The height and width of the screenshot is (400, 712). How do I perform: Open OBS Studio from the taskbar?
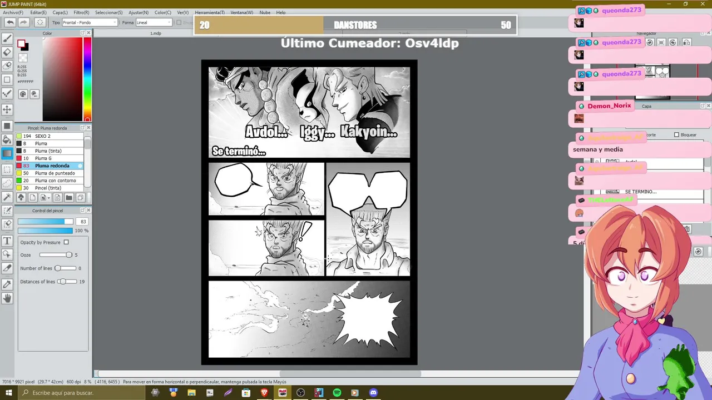[x=300, y=393]
